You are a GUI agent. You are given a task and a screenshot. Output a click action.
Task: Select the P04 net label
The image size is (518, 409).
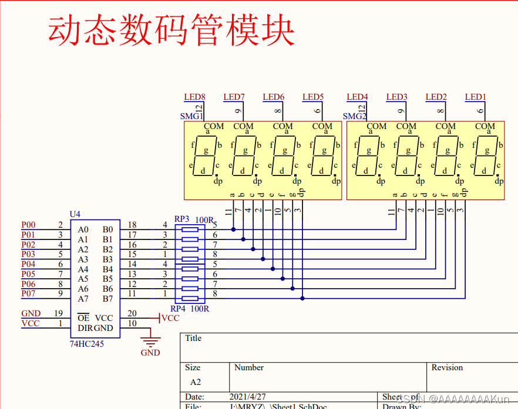point(28,264)
